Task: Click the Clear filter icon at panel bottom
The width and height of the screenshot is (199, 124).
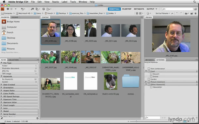Action: (x=37, y=118)
